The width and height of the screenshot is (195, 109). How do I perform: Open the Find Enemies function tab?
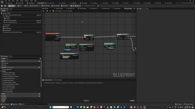click(117, 8)
